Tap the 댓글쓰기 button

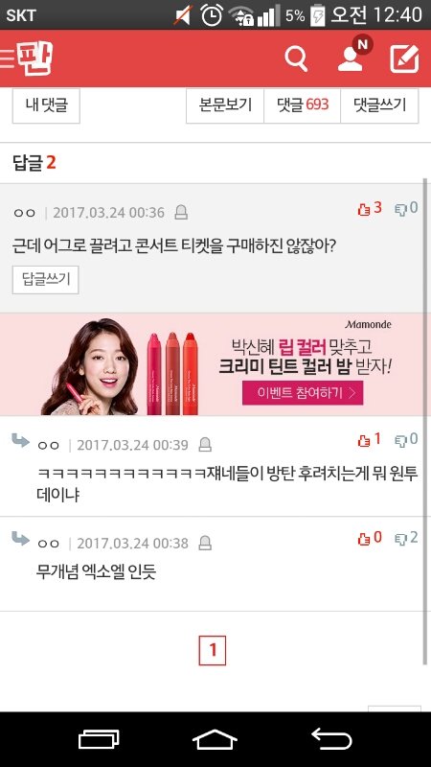[379, 105]
